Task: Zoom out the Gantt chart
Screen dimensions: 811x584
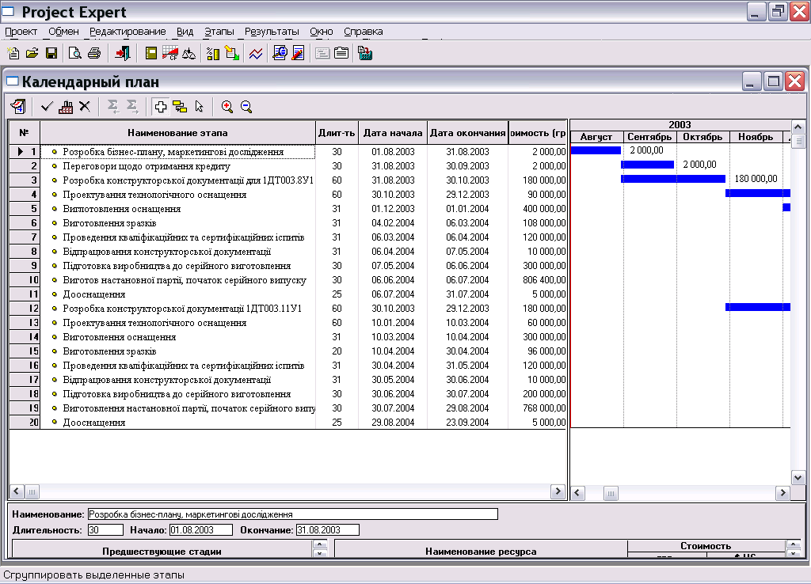Action: coord(246,107)
